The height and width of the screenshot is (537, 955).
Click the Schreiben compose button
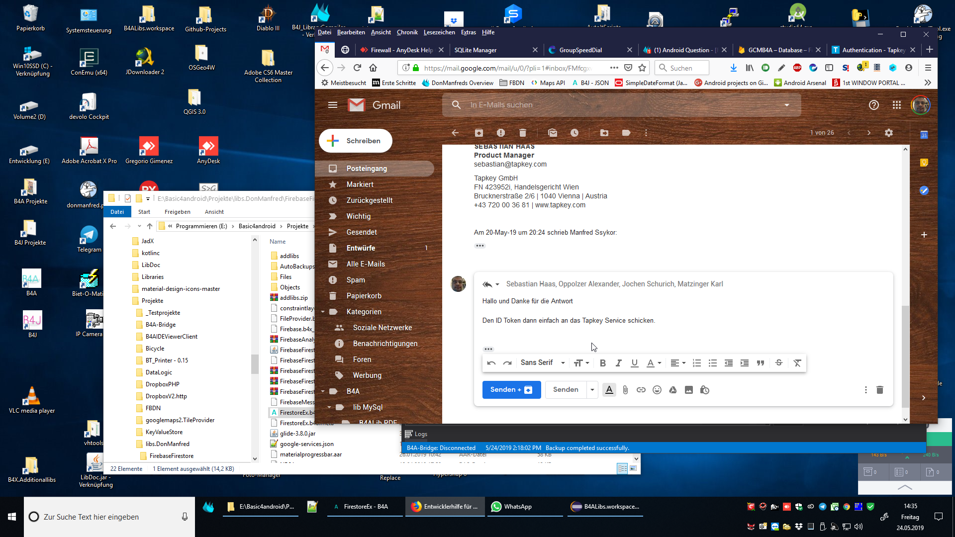[356, 141]
